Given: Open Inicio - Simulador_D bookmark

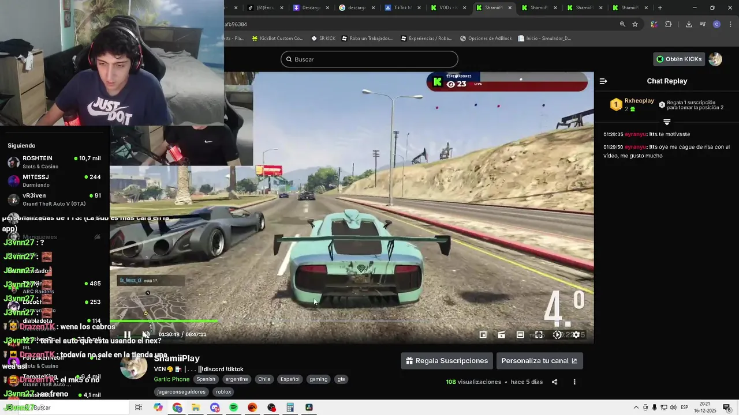Looking at the screenshot, I should (544, 39).
